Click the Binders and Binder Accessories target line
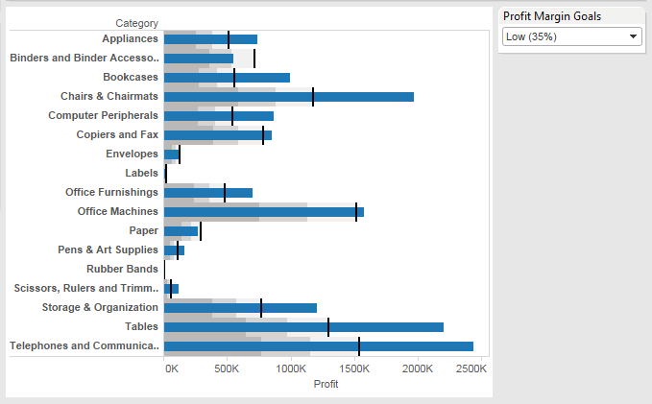652x404 pixels. [254, 58]
